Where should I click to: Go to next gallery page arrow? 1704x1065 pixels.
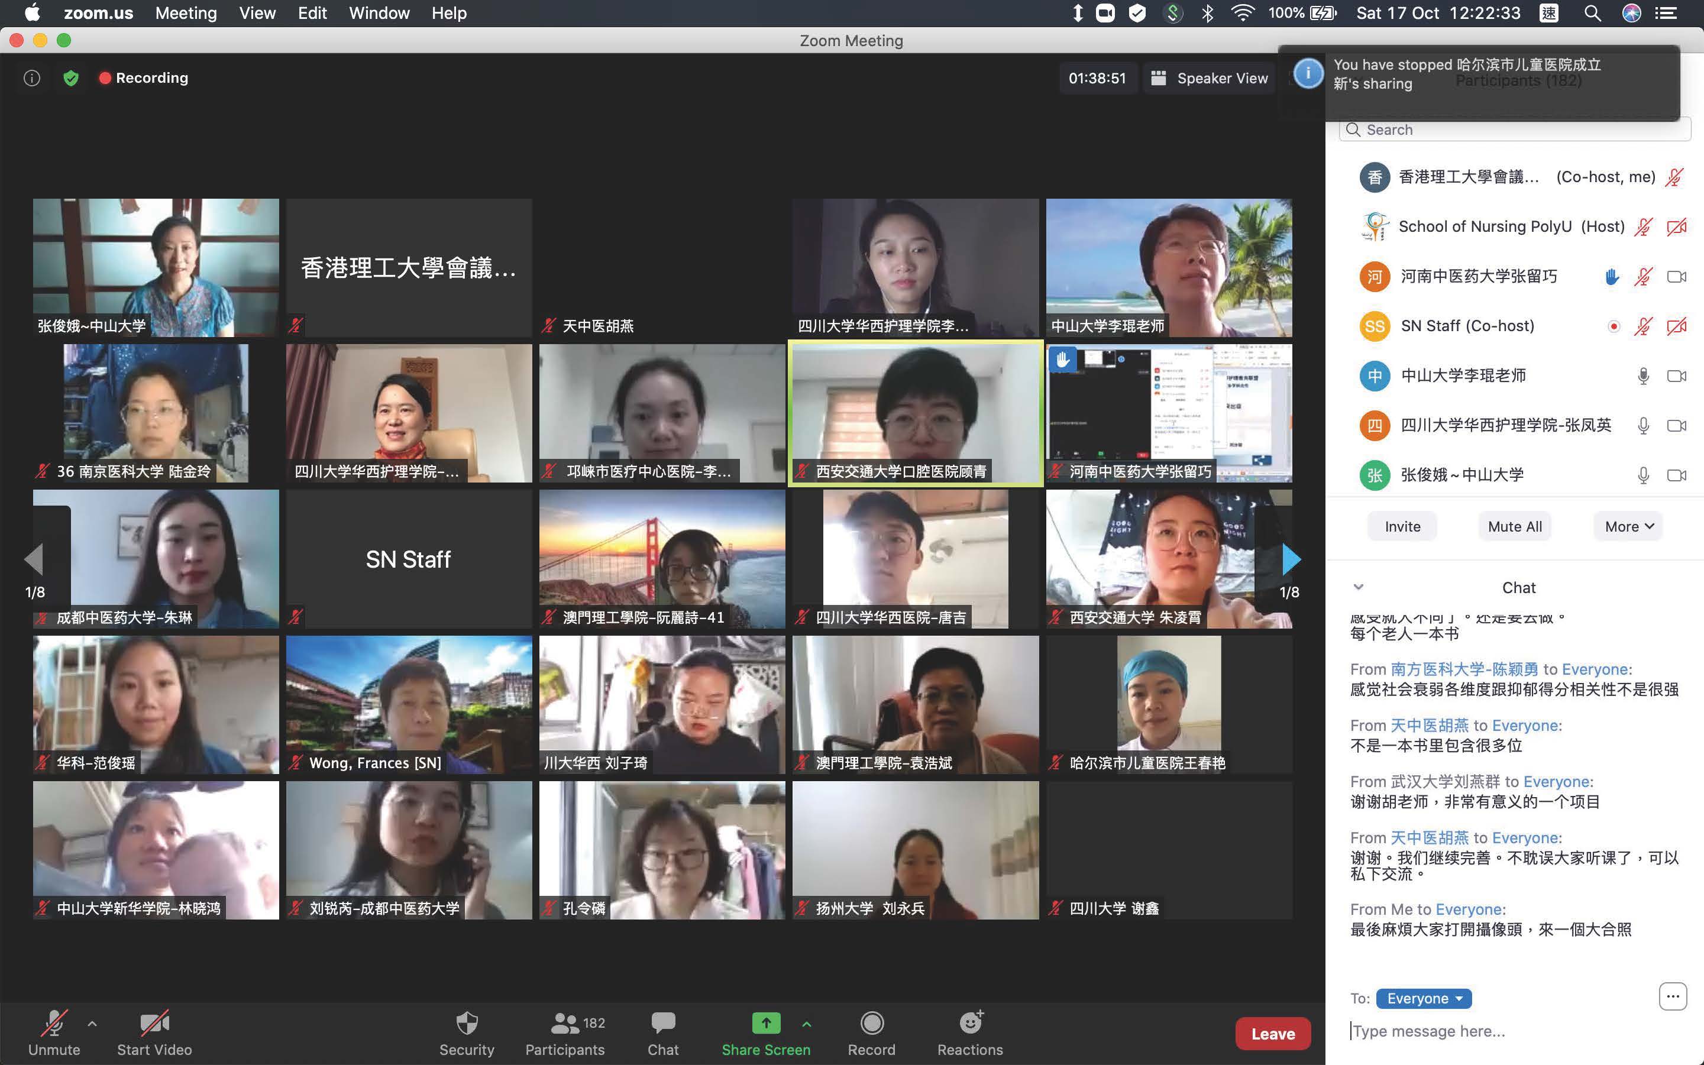point(1291,559)
